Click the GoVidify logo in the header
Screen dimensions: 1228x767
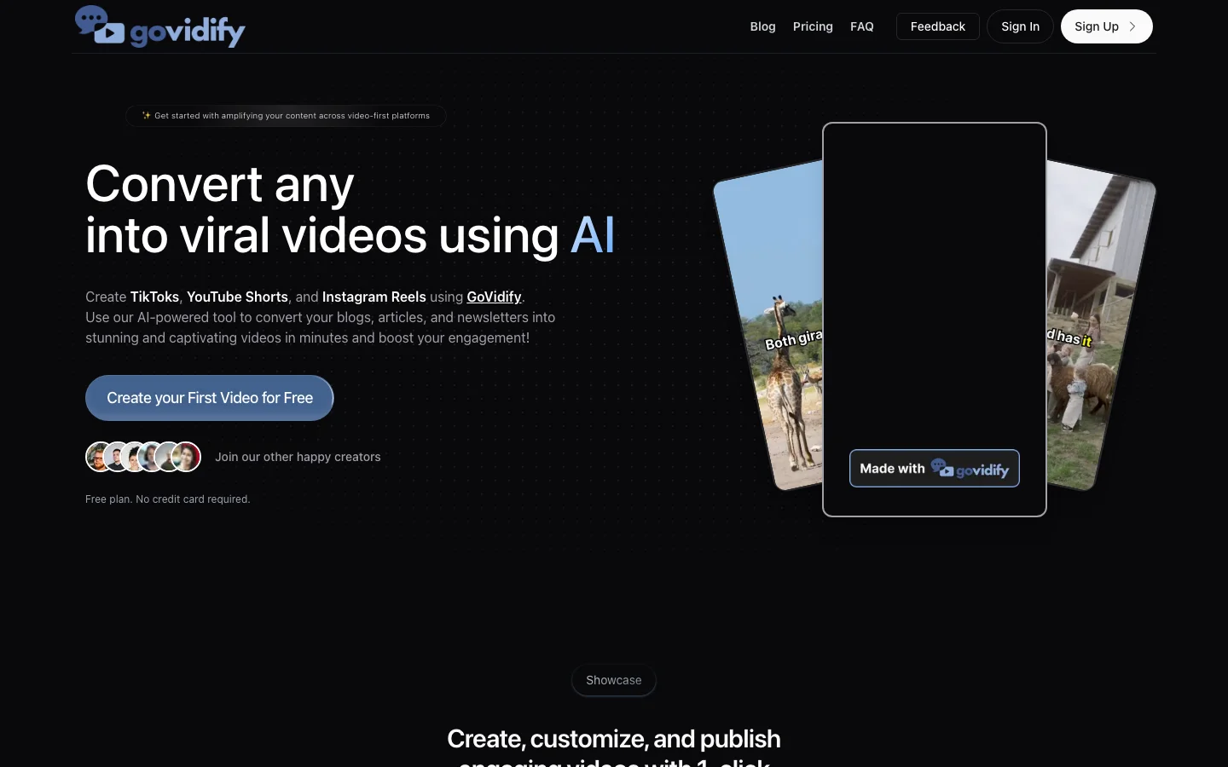[x=160, y=26]
